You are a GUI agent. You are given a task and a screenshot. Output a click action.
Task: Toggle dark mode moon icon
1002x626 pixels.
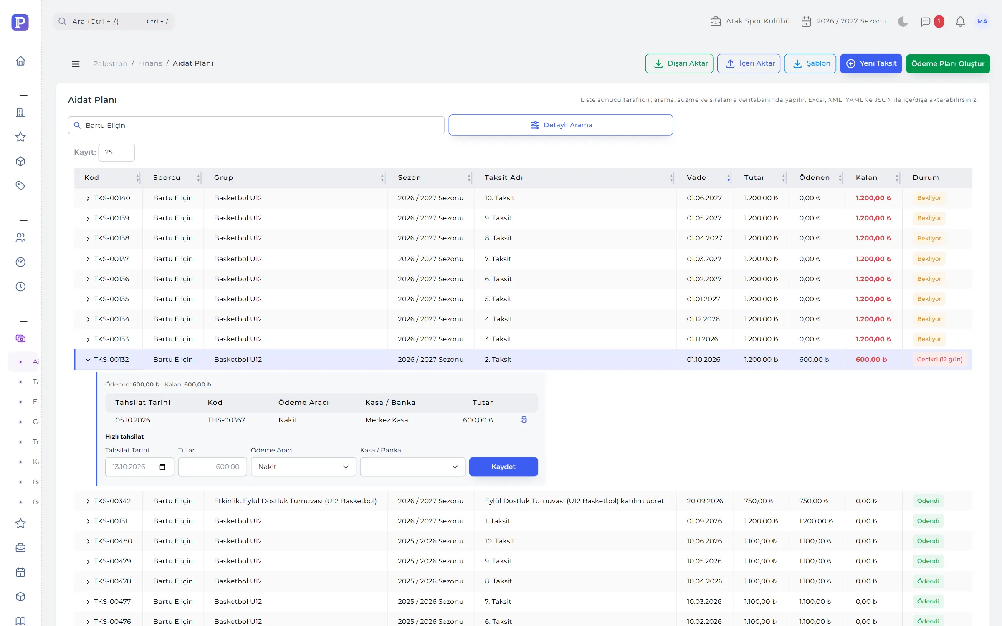(x=903, y=21)
